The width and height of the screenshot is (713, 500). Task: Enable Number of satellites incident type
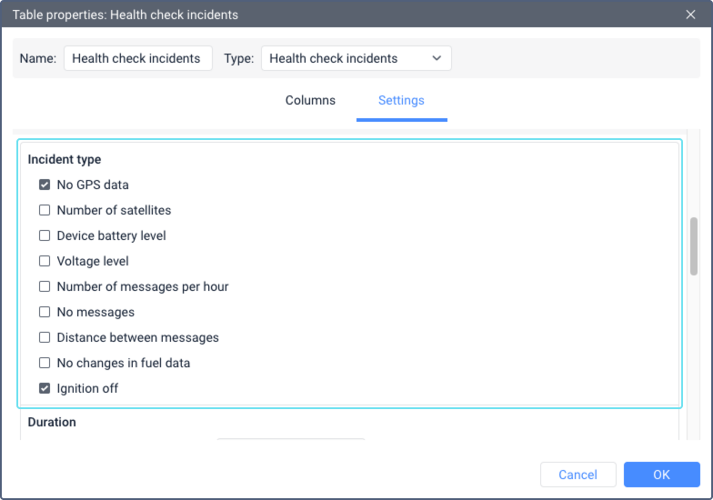[x=45, y=210]
